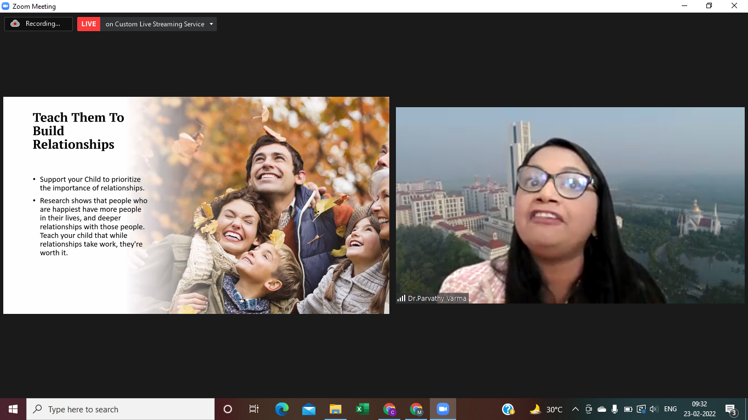Image resolution: width=748 pixels, height=420 pixels.
Task: Click the Type here to search box
Action: [x=120, y=409]
